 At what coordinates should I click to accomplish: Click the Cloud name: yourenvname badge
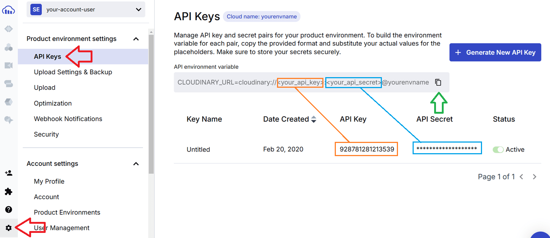262,16
